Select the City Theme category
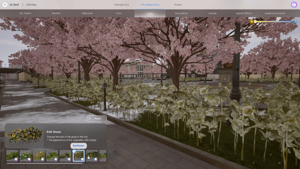The image size is (300, 169). coord(25,13)
